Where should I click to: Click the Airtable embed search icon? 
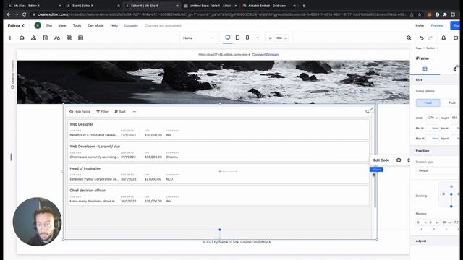pos(367,112)
